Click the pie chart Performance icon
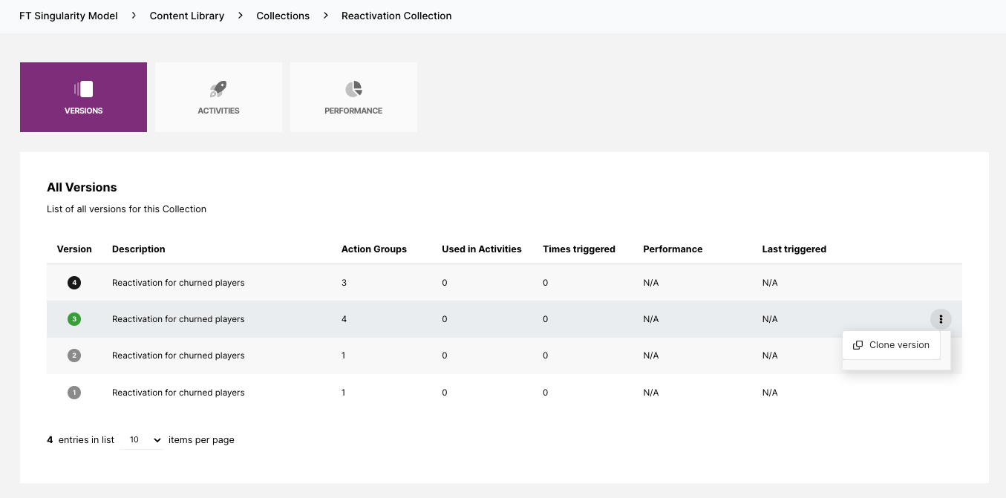1006x498 pixels. tap(353, 89)
